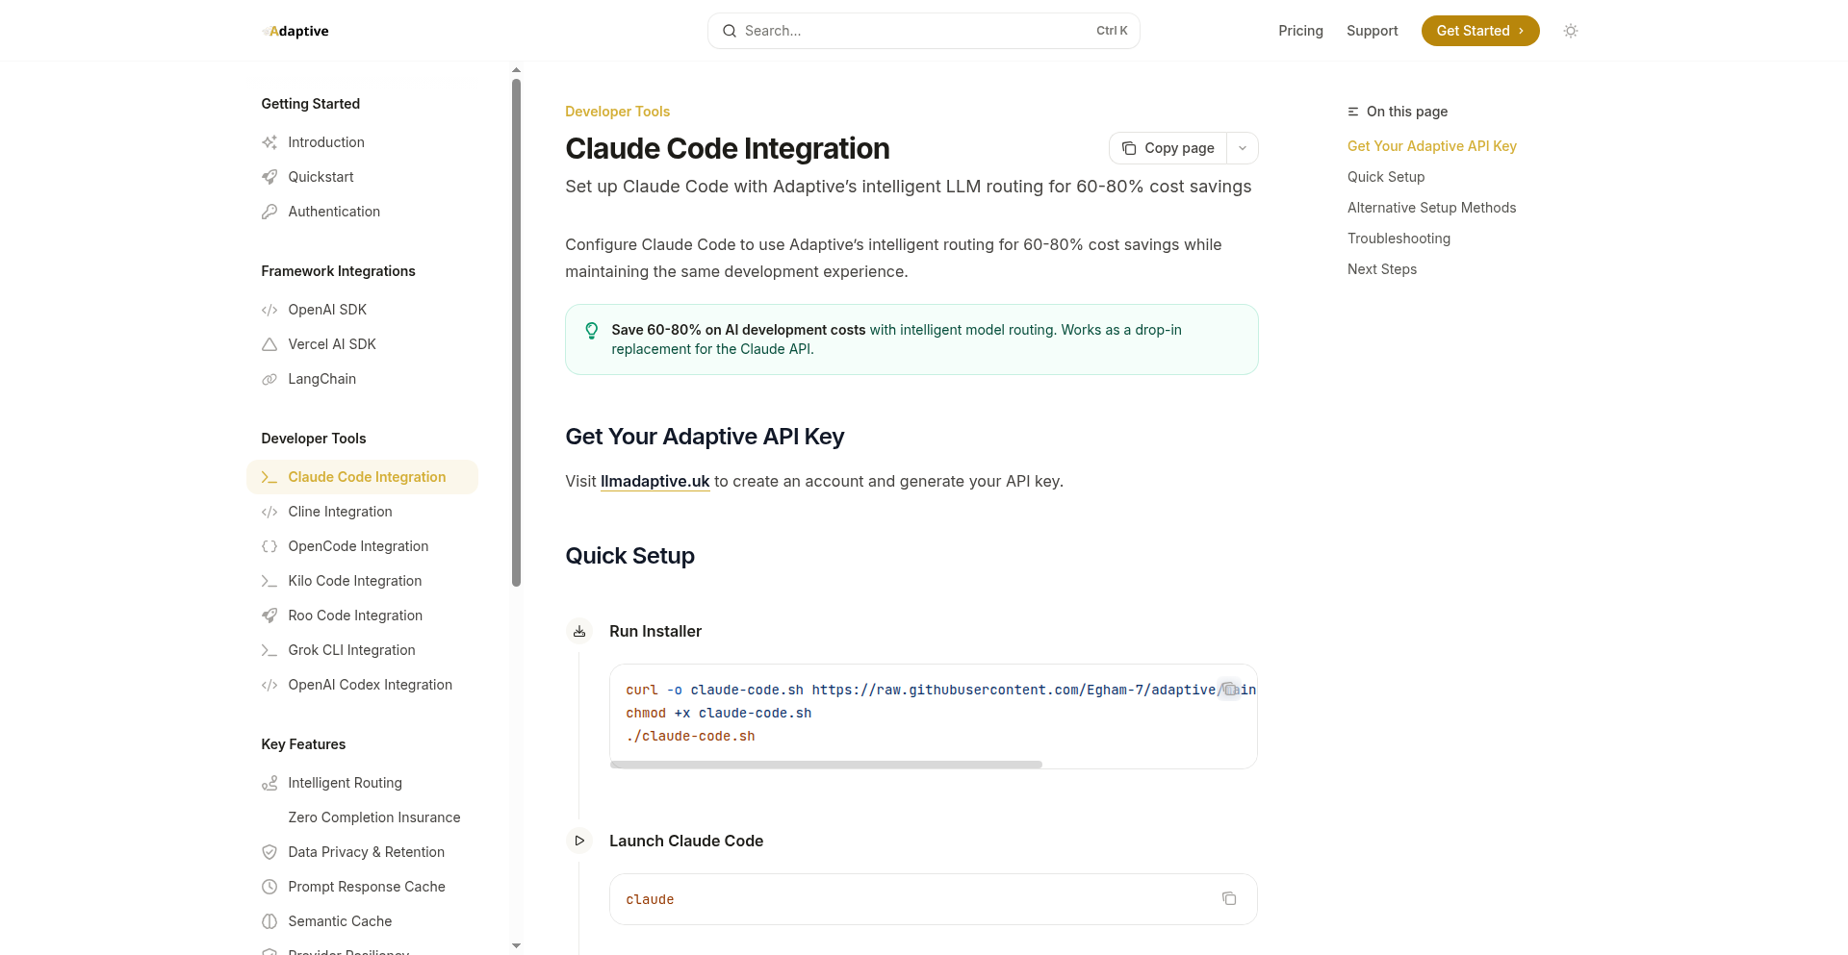This screenshot has height=955, width=1848.
Task: Click the 'chmod +x claude-code.sh' code line
Action: (x=719, y=713)
